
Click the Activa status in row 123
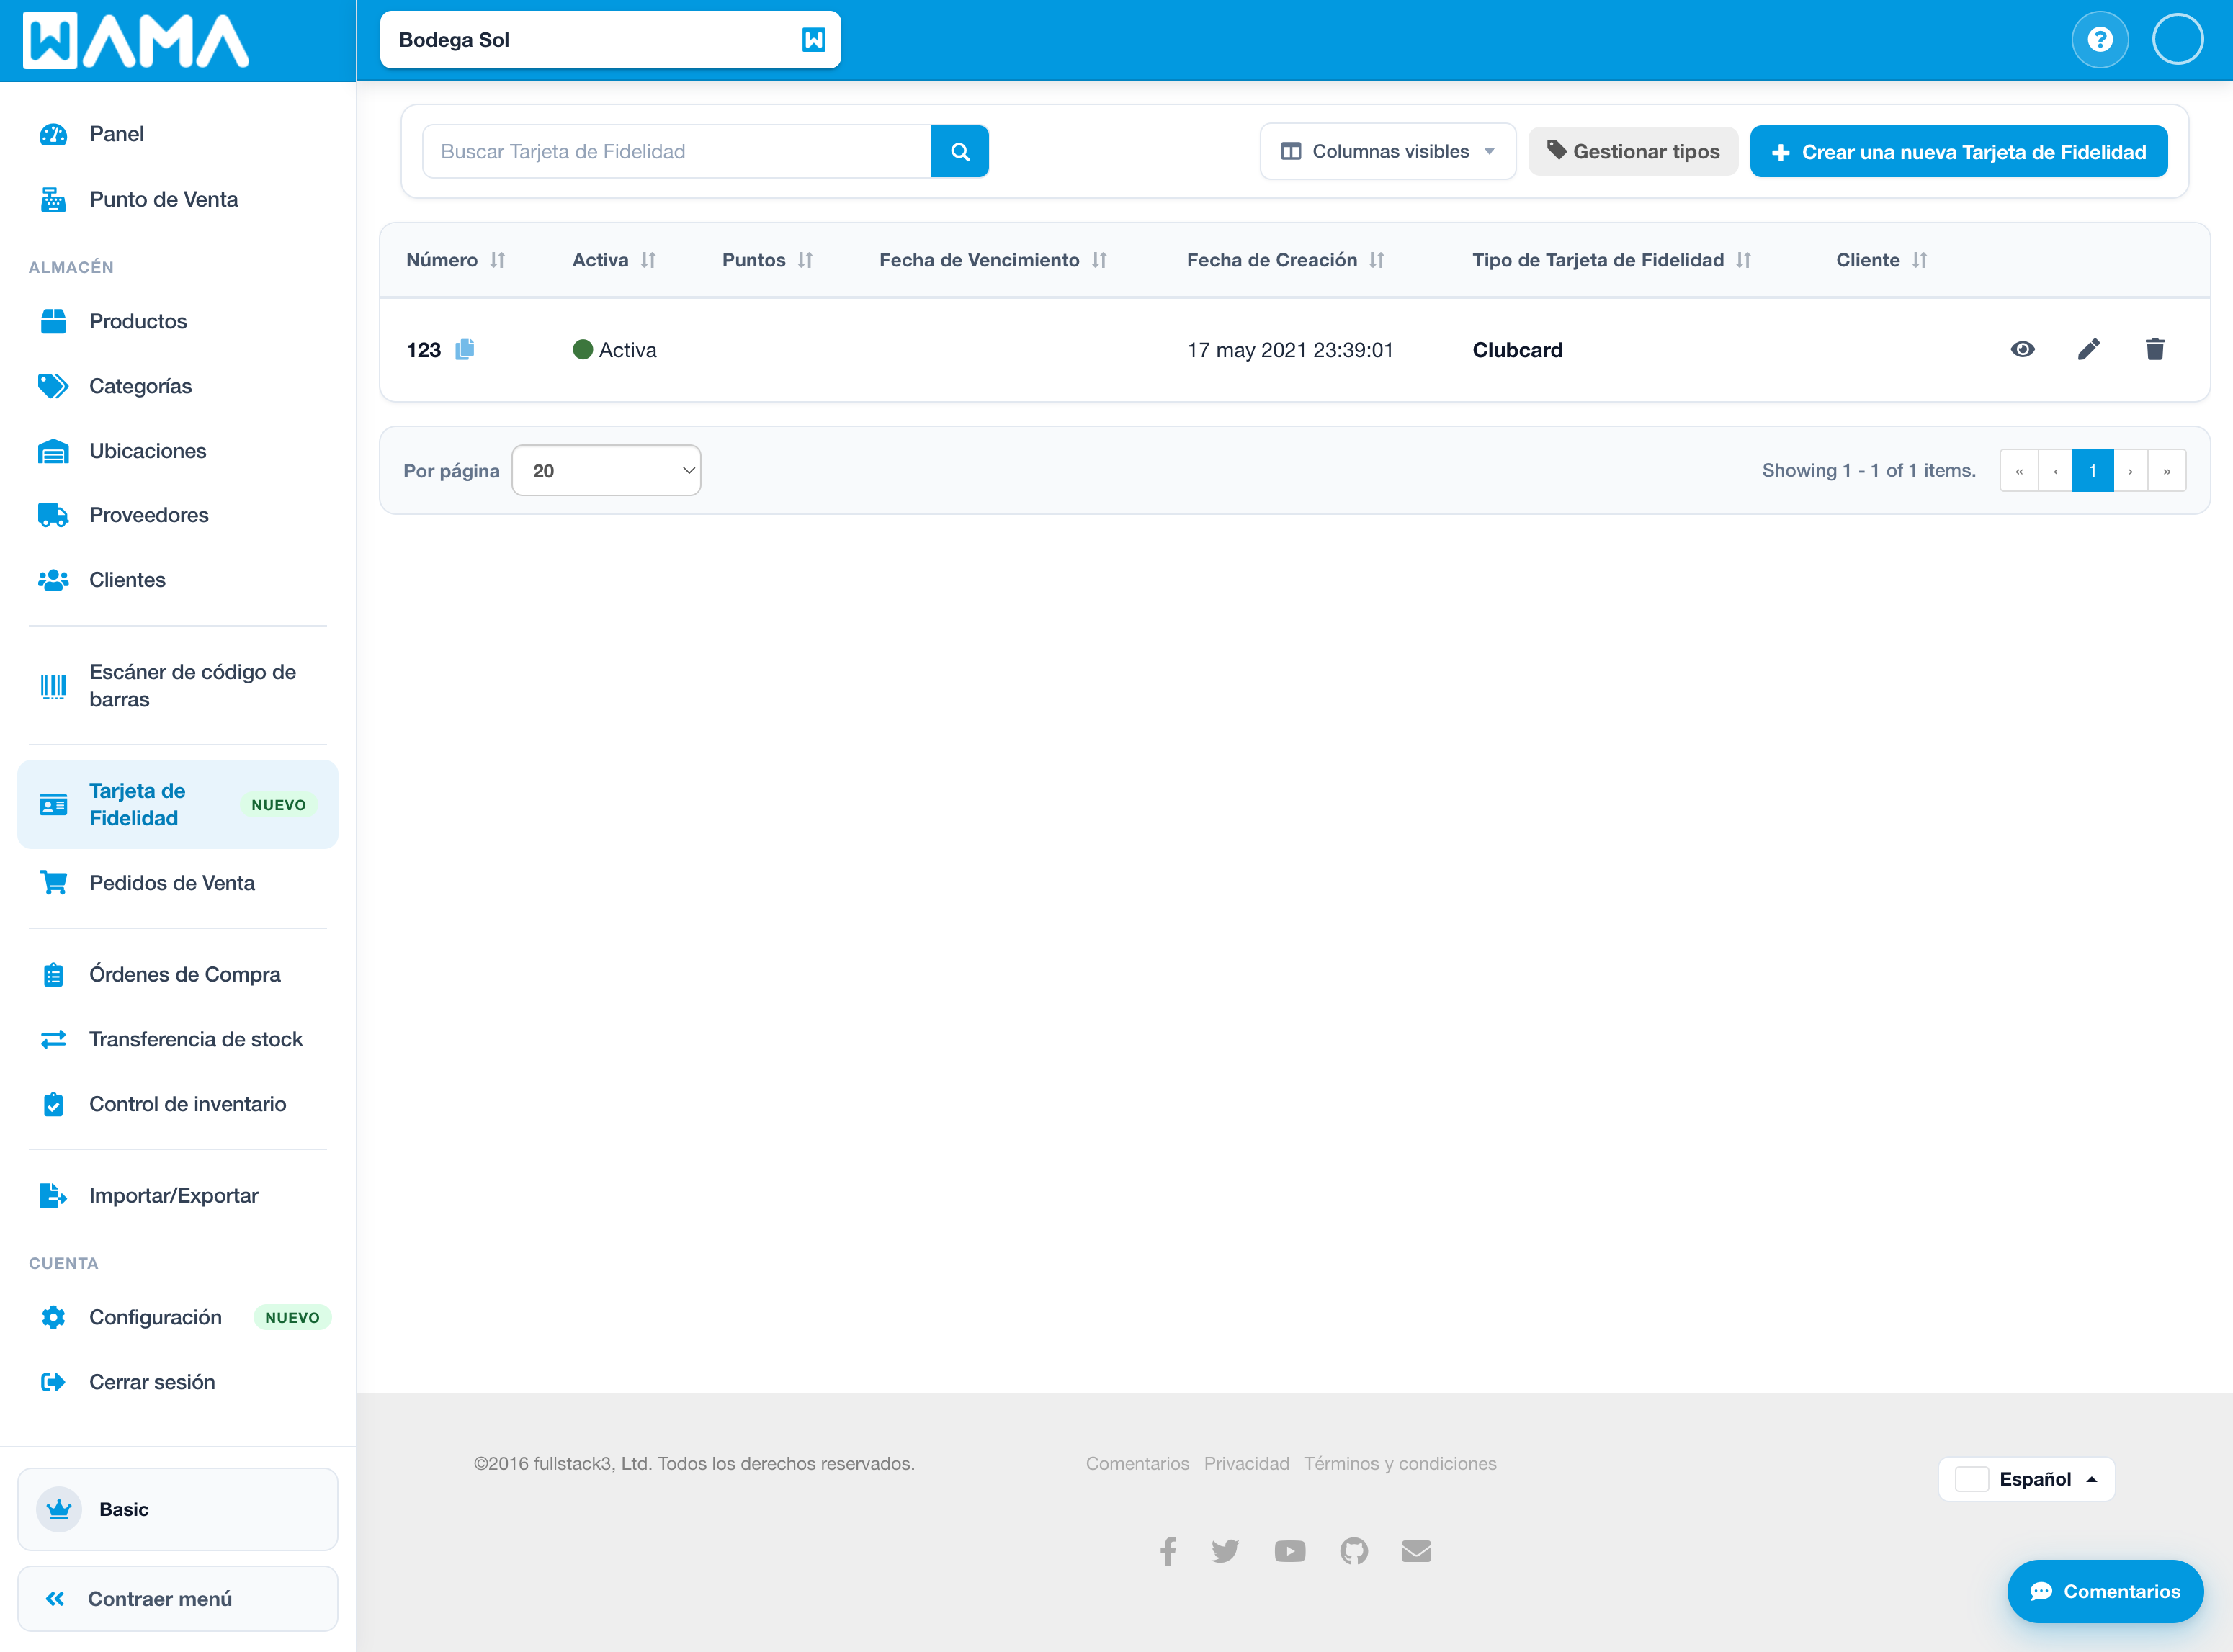(x=614, y=350)
